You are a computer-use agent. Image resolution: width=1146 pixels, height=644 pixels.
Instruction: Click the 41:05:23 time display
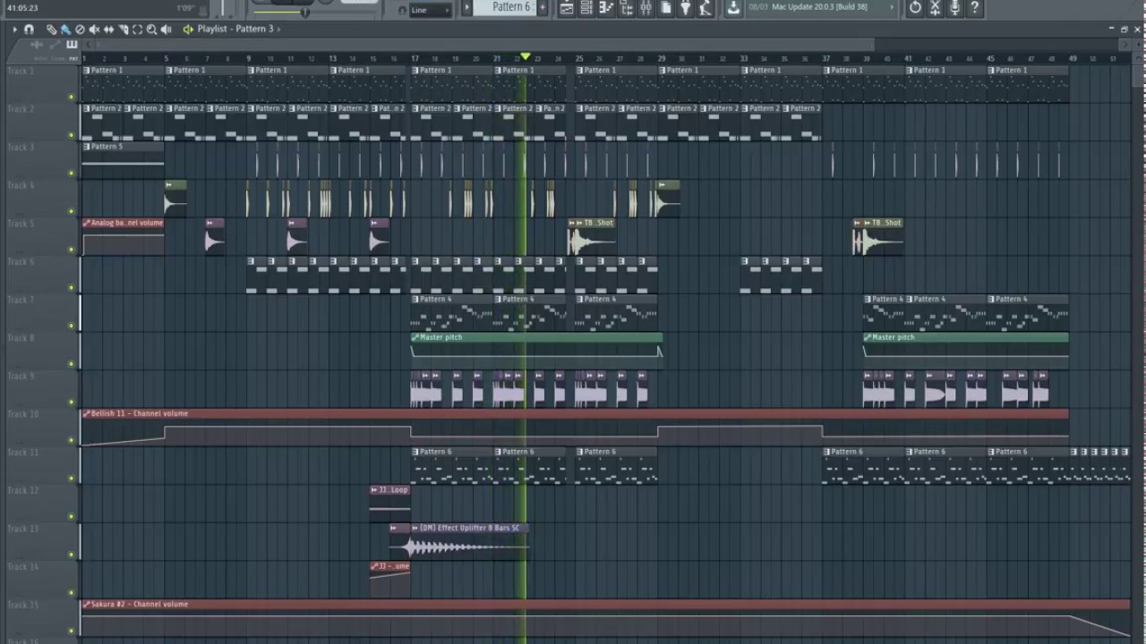pyautogui.click(x=22, y=8)
